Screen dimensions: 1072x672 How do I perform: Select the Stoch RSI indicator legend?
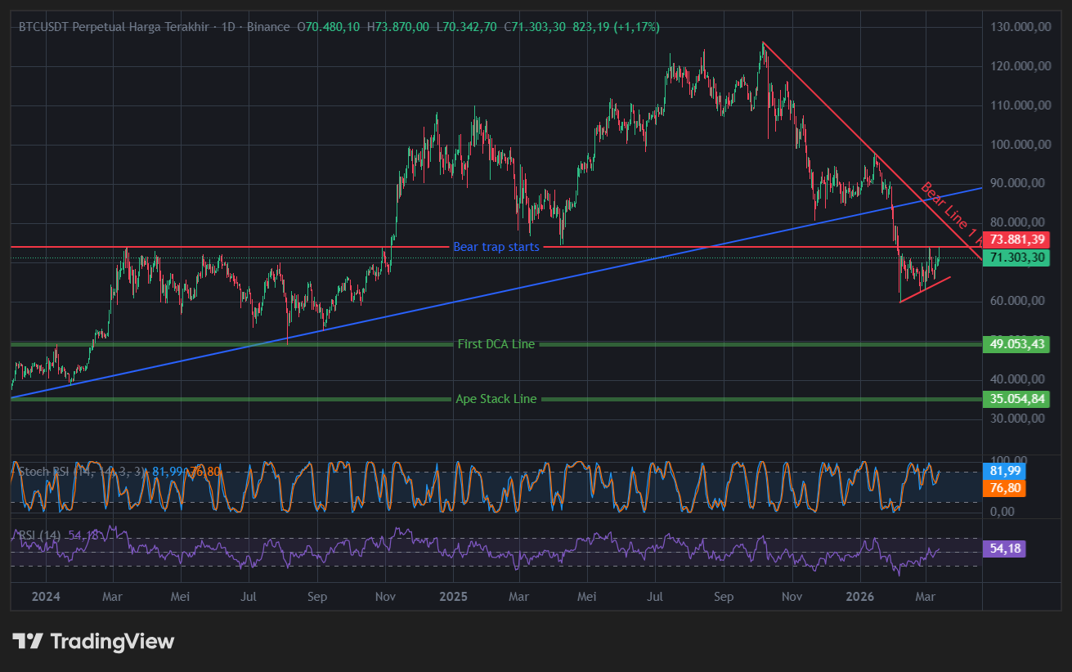[49, 471]
